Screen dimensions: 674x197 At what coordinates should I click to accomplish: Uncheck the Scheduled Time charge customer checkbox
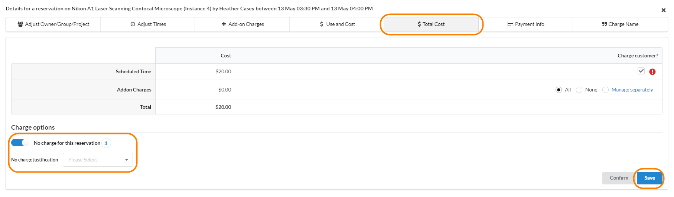(x=641, y=71)
